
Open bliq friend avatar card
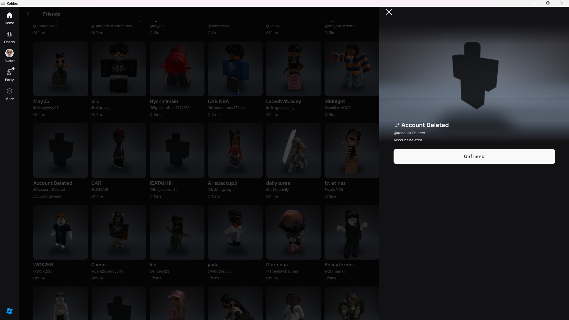[x=119, y=69]
